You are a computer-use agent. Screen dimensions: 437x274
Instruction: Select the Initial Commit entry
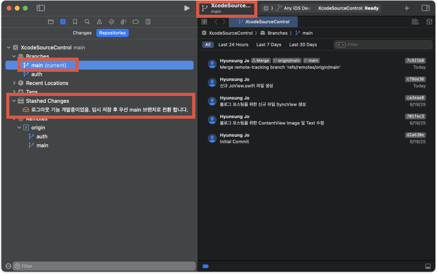coord(317,138)
